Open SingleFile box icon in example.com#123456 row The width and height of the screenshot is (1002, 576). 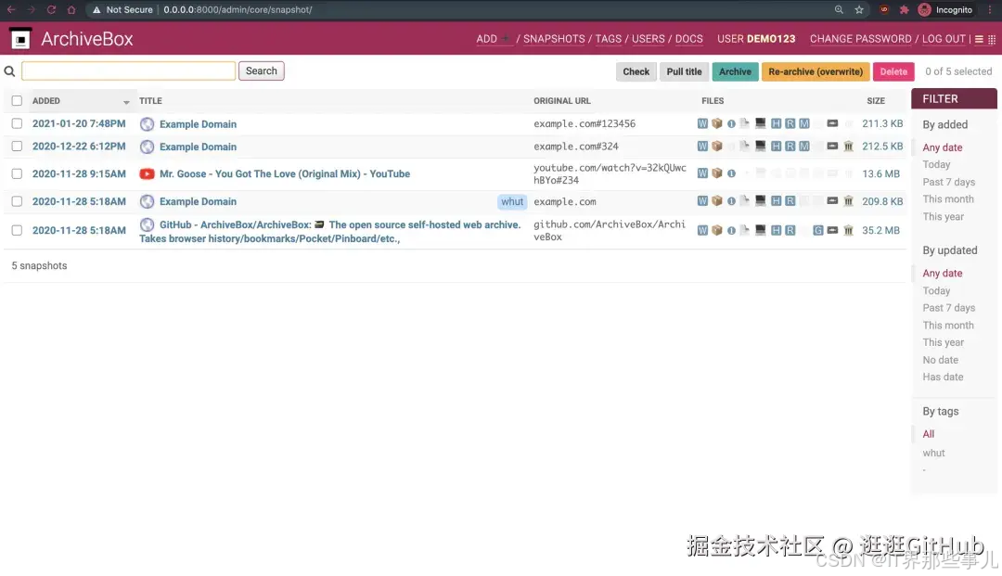tap(717, 124)
